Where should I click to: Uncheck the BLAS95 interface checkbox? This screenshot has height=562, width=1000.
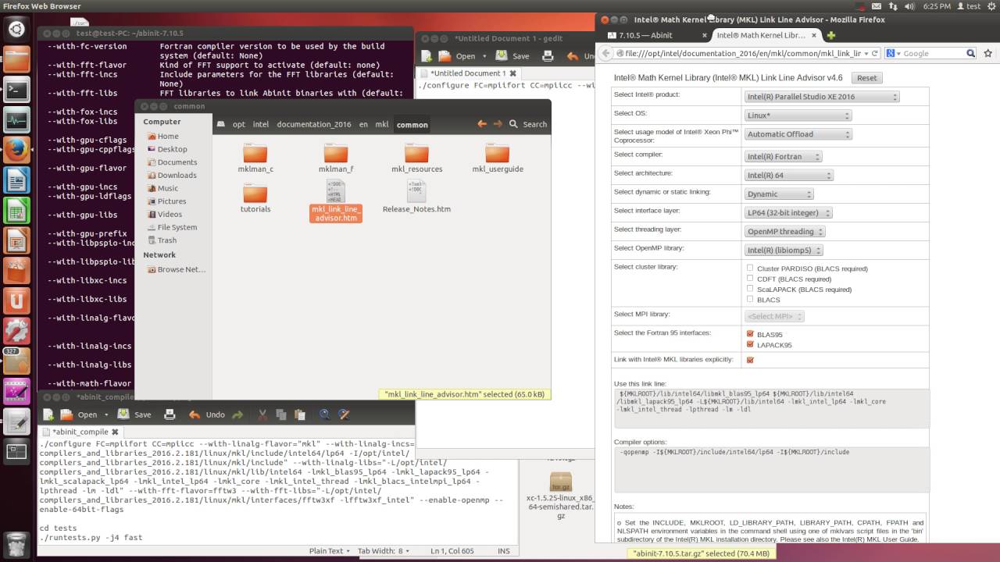point(750,333)
